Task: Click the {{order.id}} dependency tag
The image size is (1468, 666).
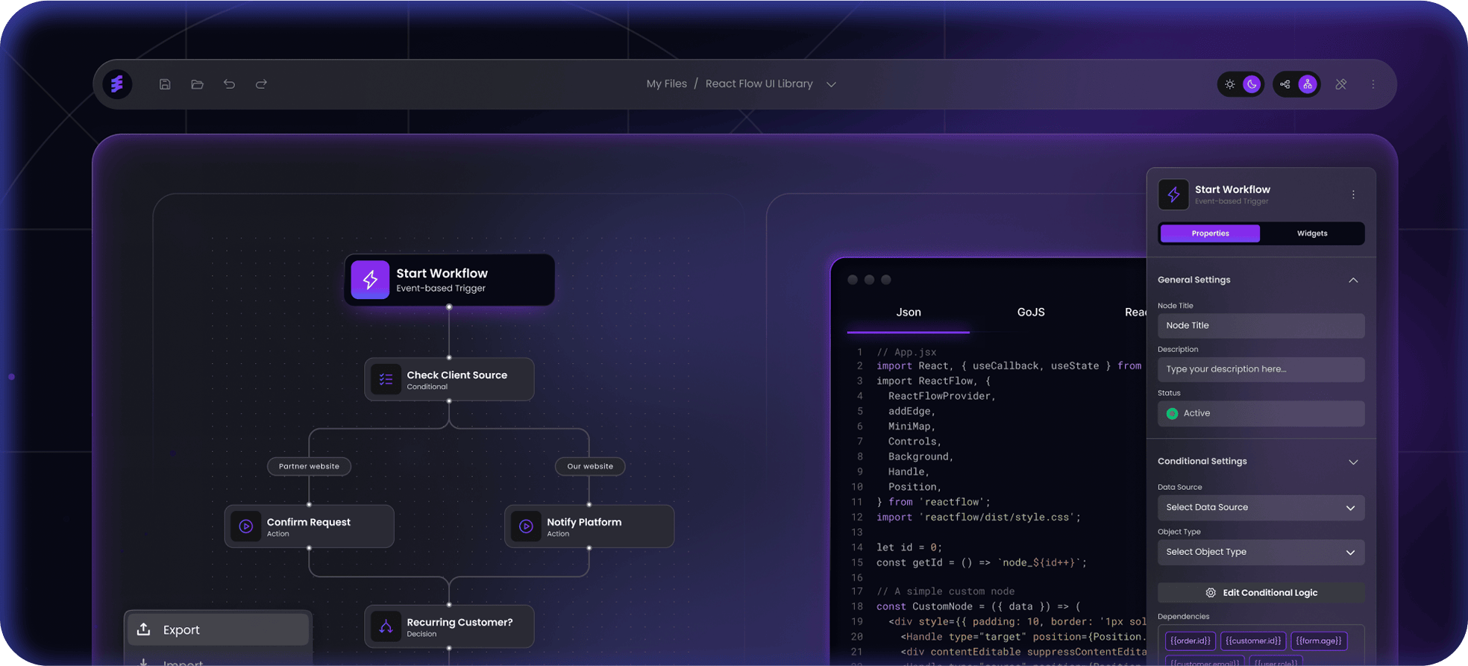Action: (1191, 641)
